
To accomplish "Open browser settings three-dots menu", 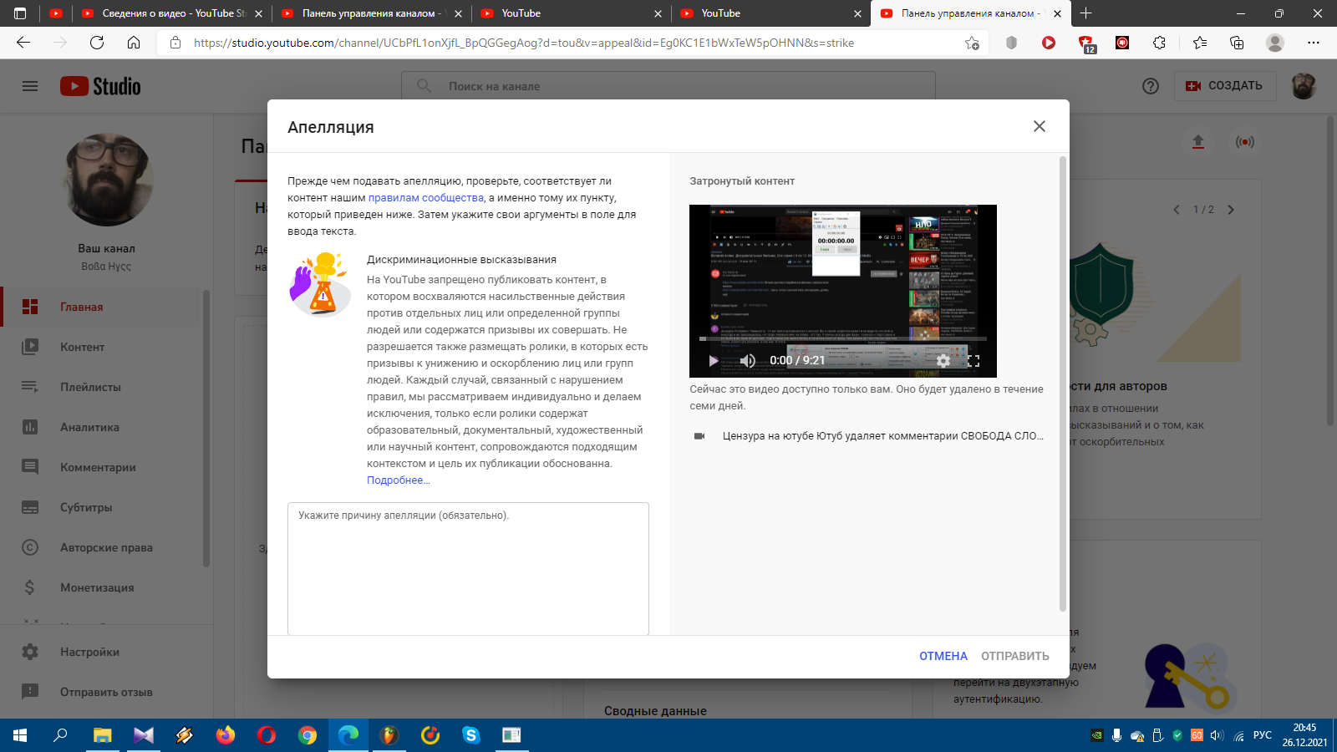I will [x=1314, y=43].
